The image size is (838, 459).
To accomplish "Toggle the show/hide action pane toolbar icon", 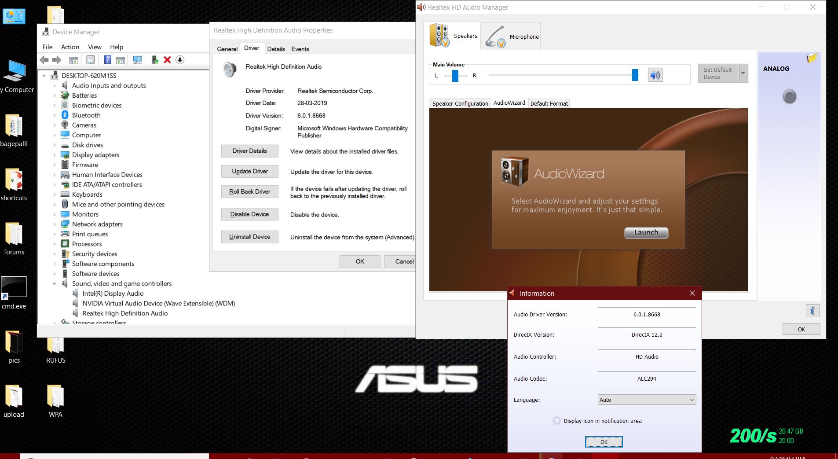I will click(x=121, y=60).
